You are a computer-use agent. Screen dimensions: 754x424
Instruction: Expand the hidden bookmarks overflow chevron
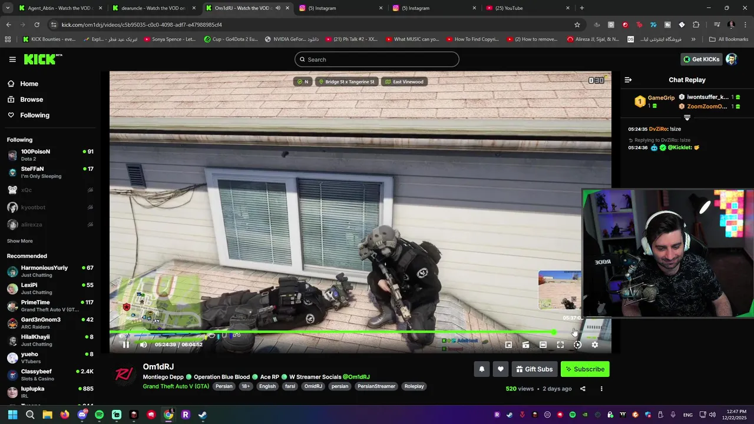click(693, 39)
